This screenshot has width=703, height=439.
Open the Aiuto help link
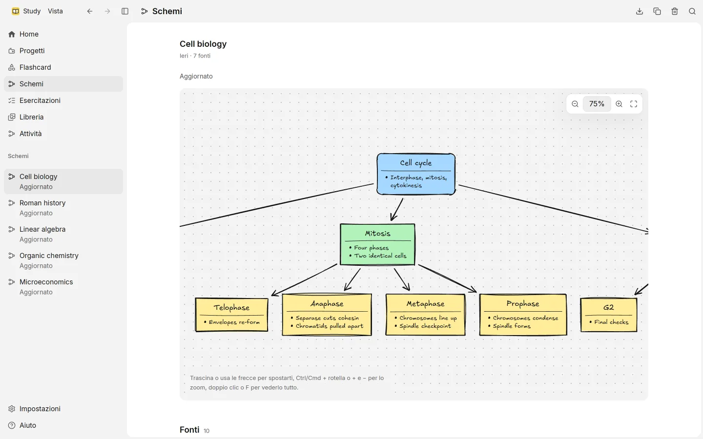click(63, 425)
